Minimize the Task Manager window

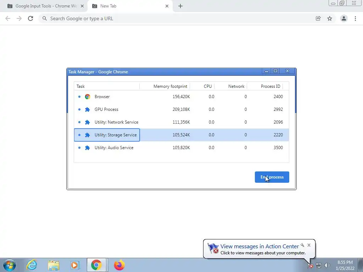coord(267,71)
